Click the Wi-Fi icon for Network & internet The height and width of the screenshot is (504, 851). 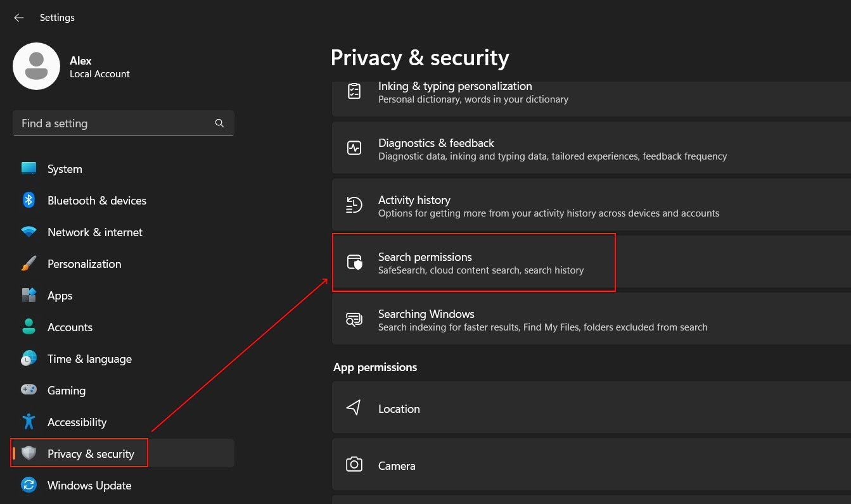pyautogui.click(x=29, y=232)
